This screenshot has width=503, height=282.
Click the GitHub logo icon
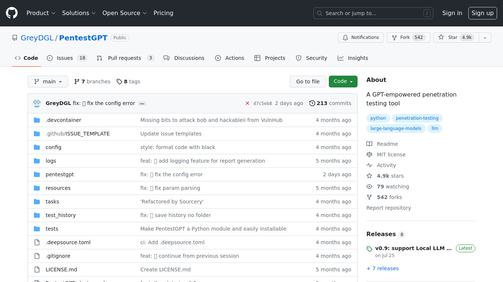coord(12,13)
